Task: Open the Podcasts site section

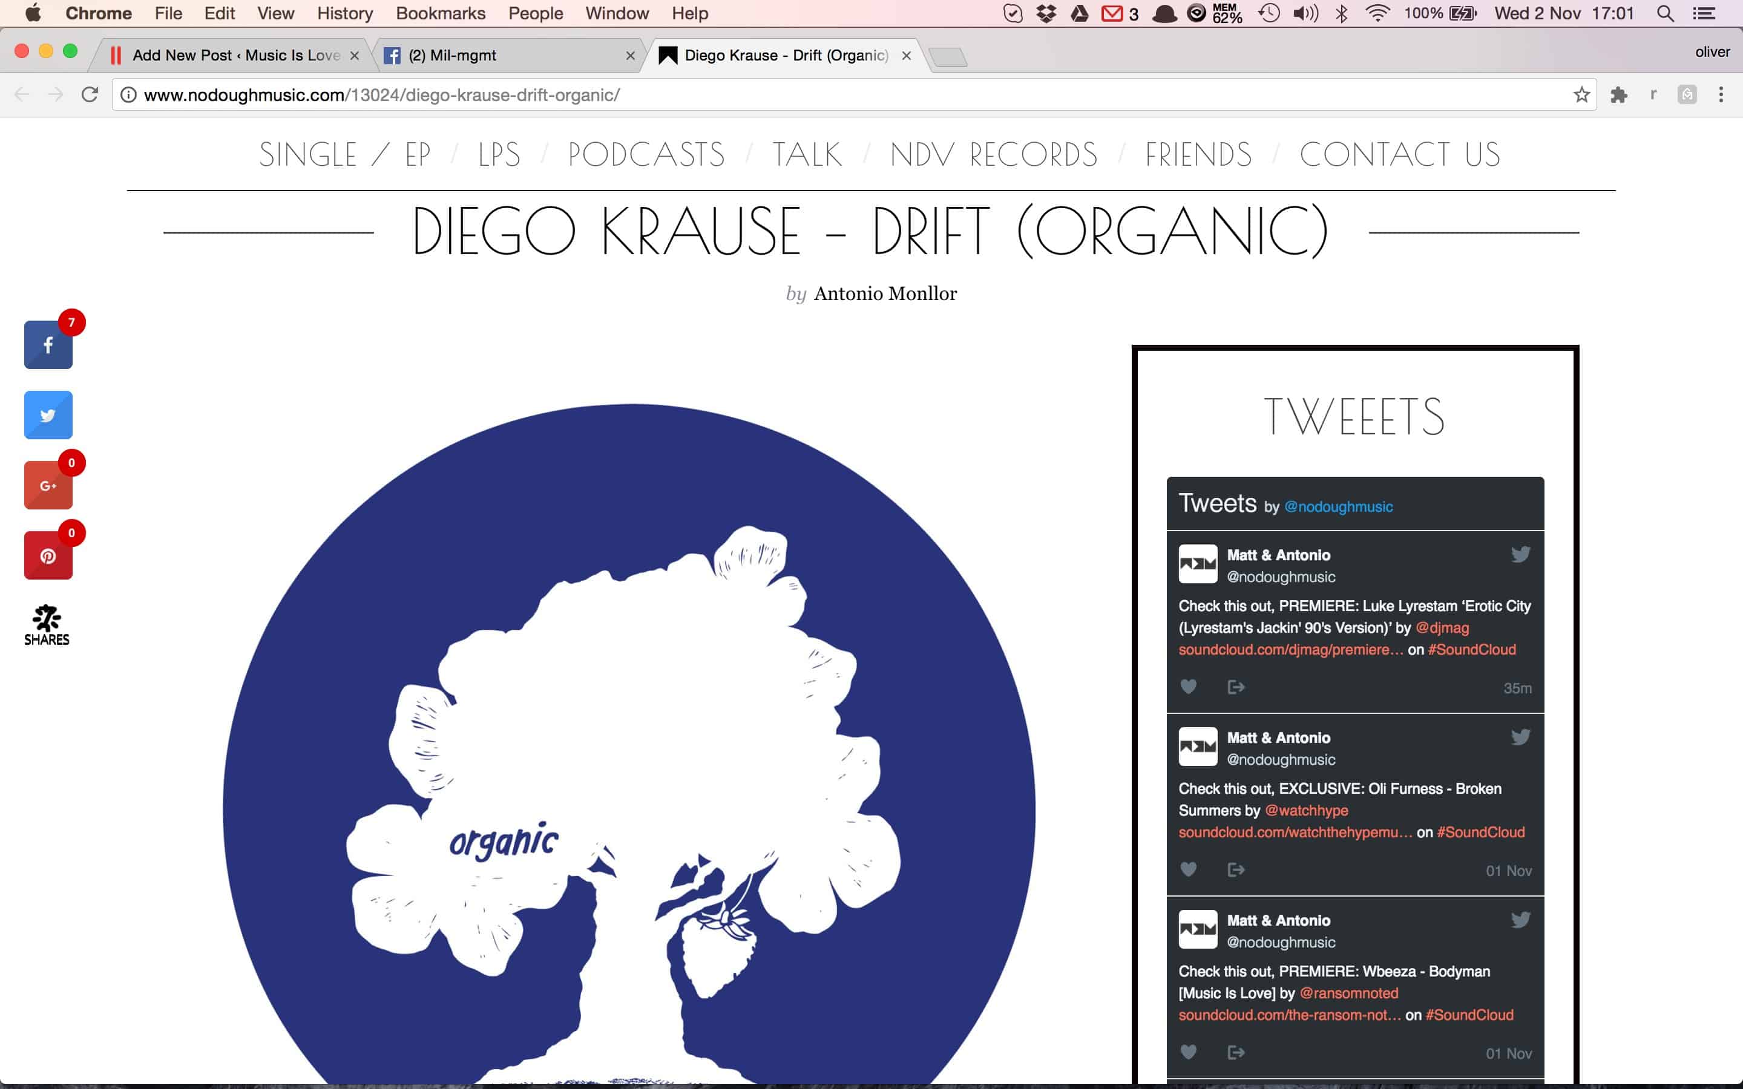Action: pos(646,154)
